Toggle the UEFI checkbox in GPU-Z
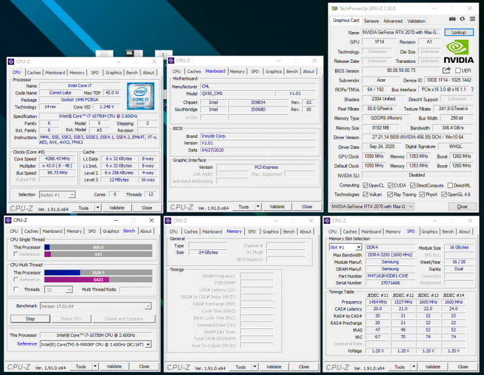The height and width of the screenshot is (375, 484). coord(458,71)
